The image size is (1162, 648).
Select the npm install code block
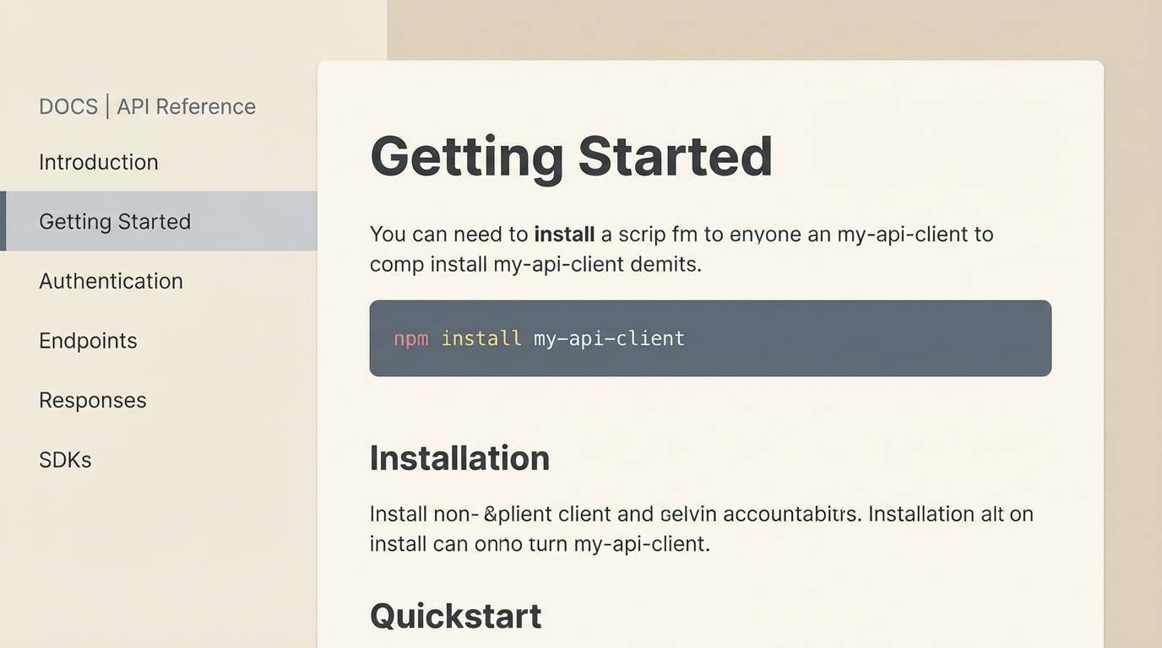[x=709, y=337]
